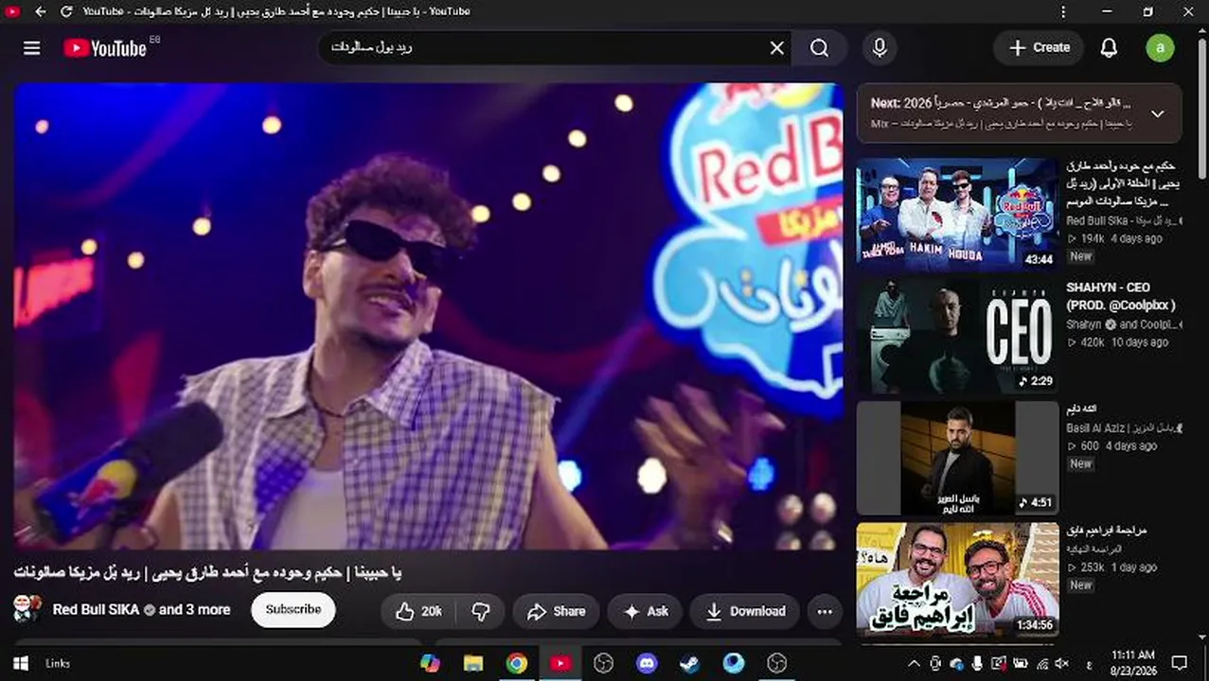Open the notifications bell

click(x=1109, y=47)
